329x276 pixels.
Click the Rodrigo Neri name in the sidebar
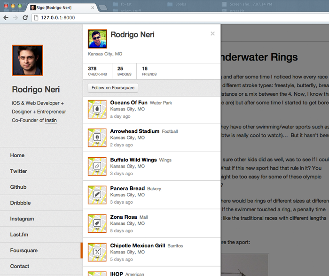[x=36, y=90]
